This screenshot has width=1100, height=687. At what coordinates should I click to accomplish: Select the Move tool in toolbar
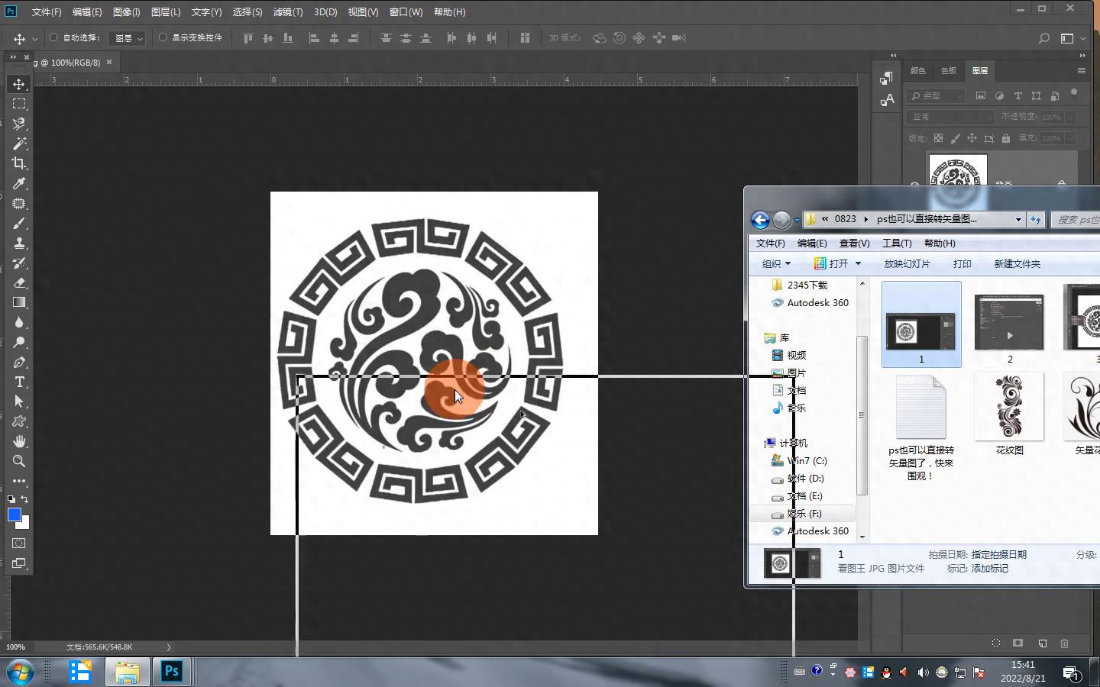point(19,84)
